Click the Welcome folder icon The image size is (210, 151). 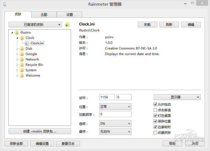22,75
